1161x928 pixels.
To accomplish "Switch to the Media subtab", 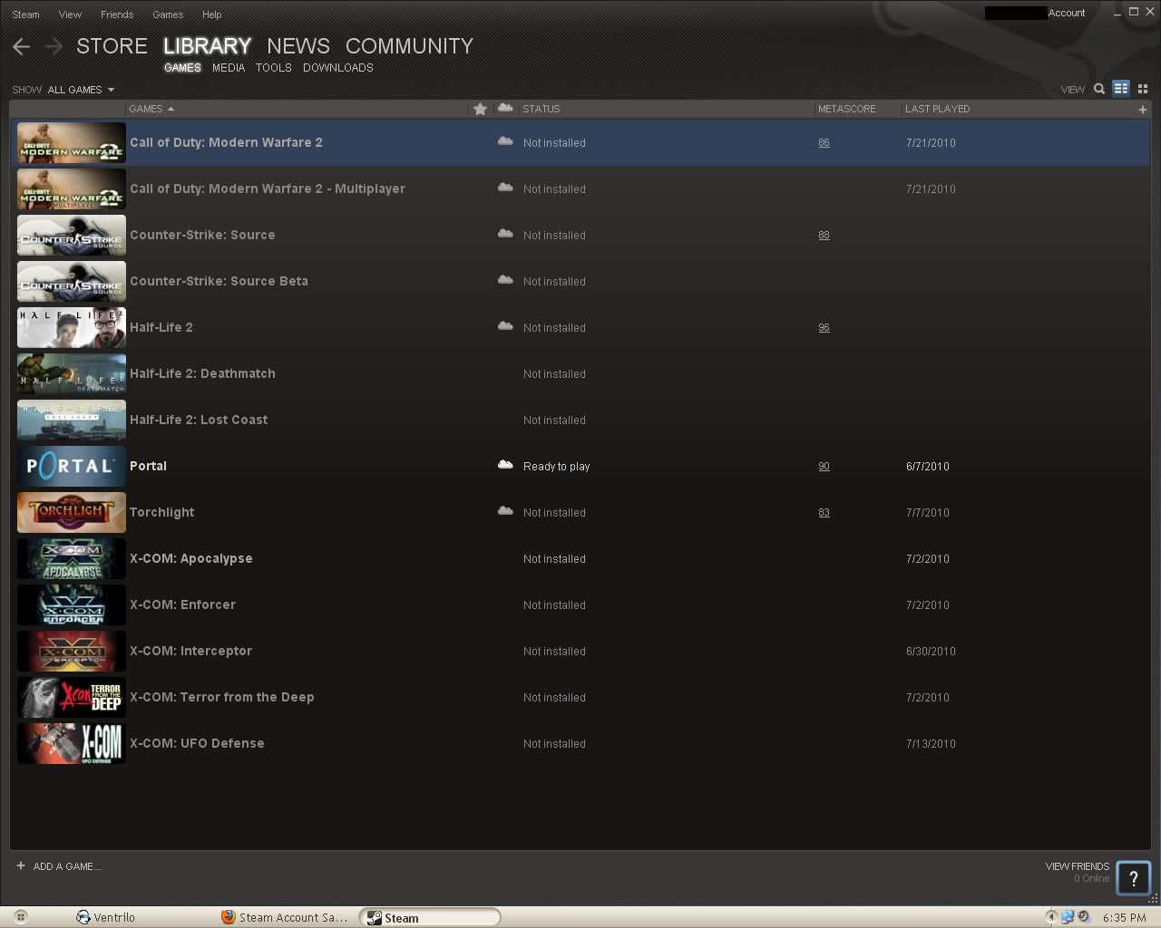I will 229,68.
